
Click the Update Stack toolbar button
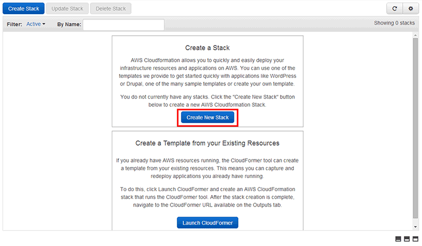point(67,9)
